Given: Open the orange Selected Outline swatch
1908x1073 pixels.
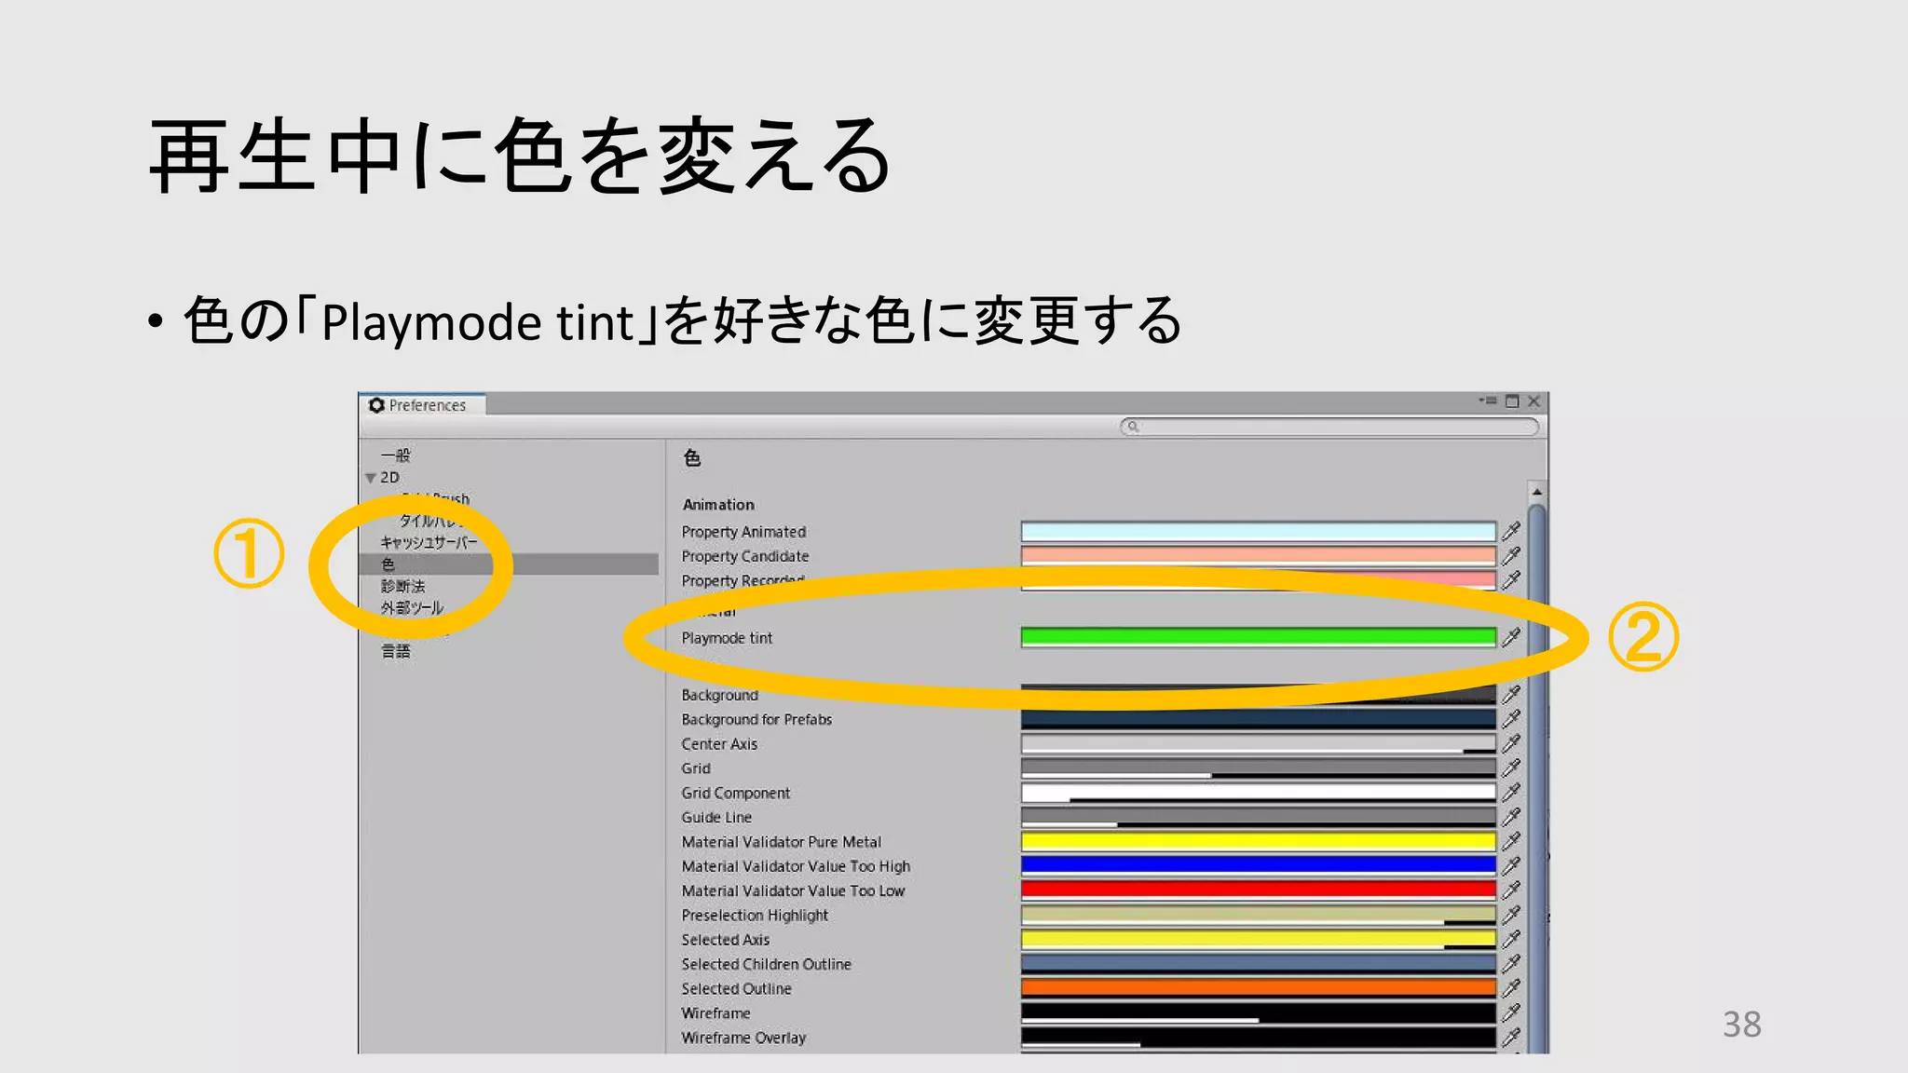Looking at the screenshot, I should (x=1259, y=988).
